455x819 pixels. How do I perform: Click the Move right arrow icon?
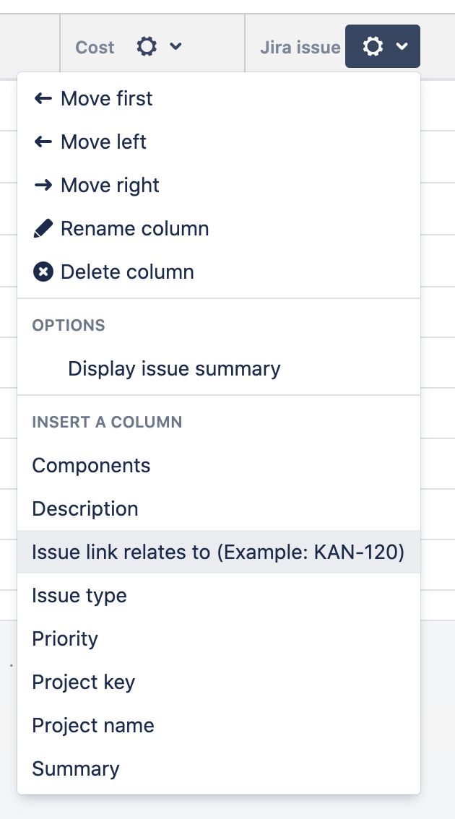coord(43,186)
